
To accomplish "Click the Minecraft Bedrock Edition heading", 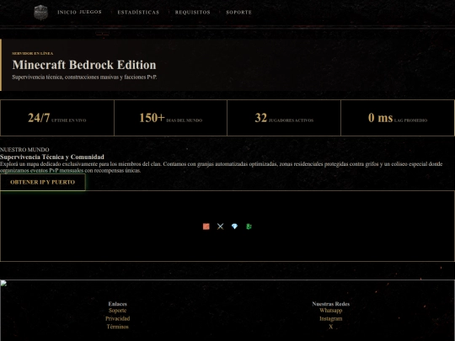I will (x=84, y=65).
